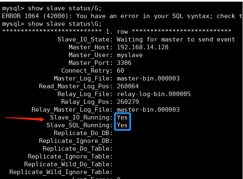Click the '1. row' header line

point(117,31)
